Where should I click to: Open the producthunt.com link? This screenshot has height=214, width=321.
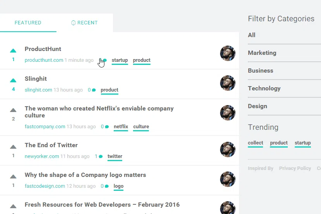(x=44, y=60)
